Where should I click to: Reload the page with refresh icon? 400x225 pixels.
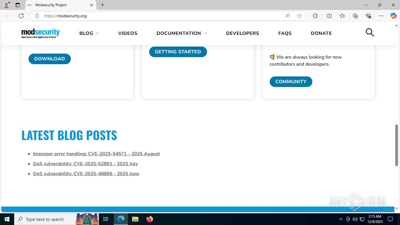coord(21,16)
